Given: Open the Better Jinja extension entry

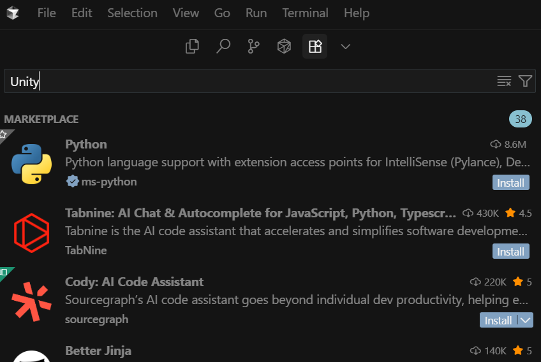Looking at the screenshot, I should coord(98,351).
